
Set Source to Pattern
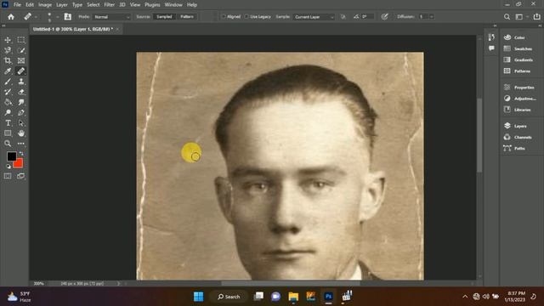187,17
